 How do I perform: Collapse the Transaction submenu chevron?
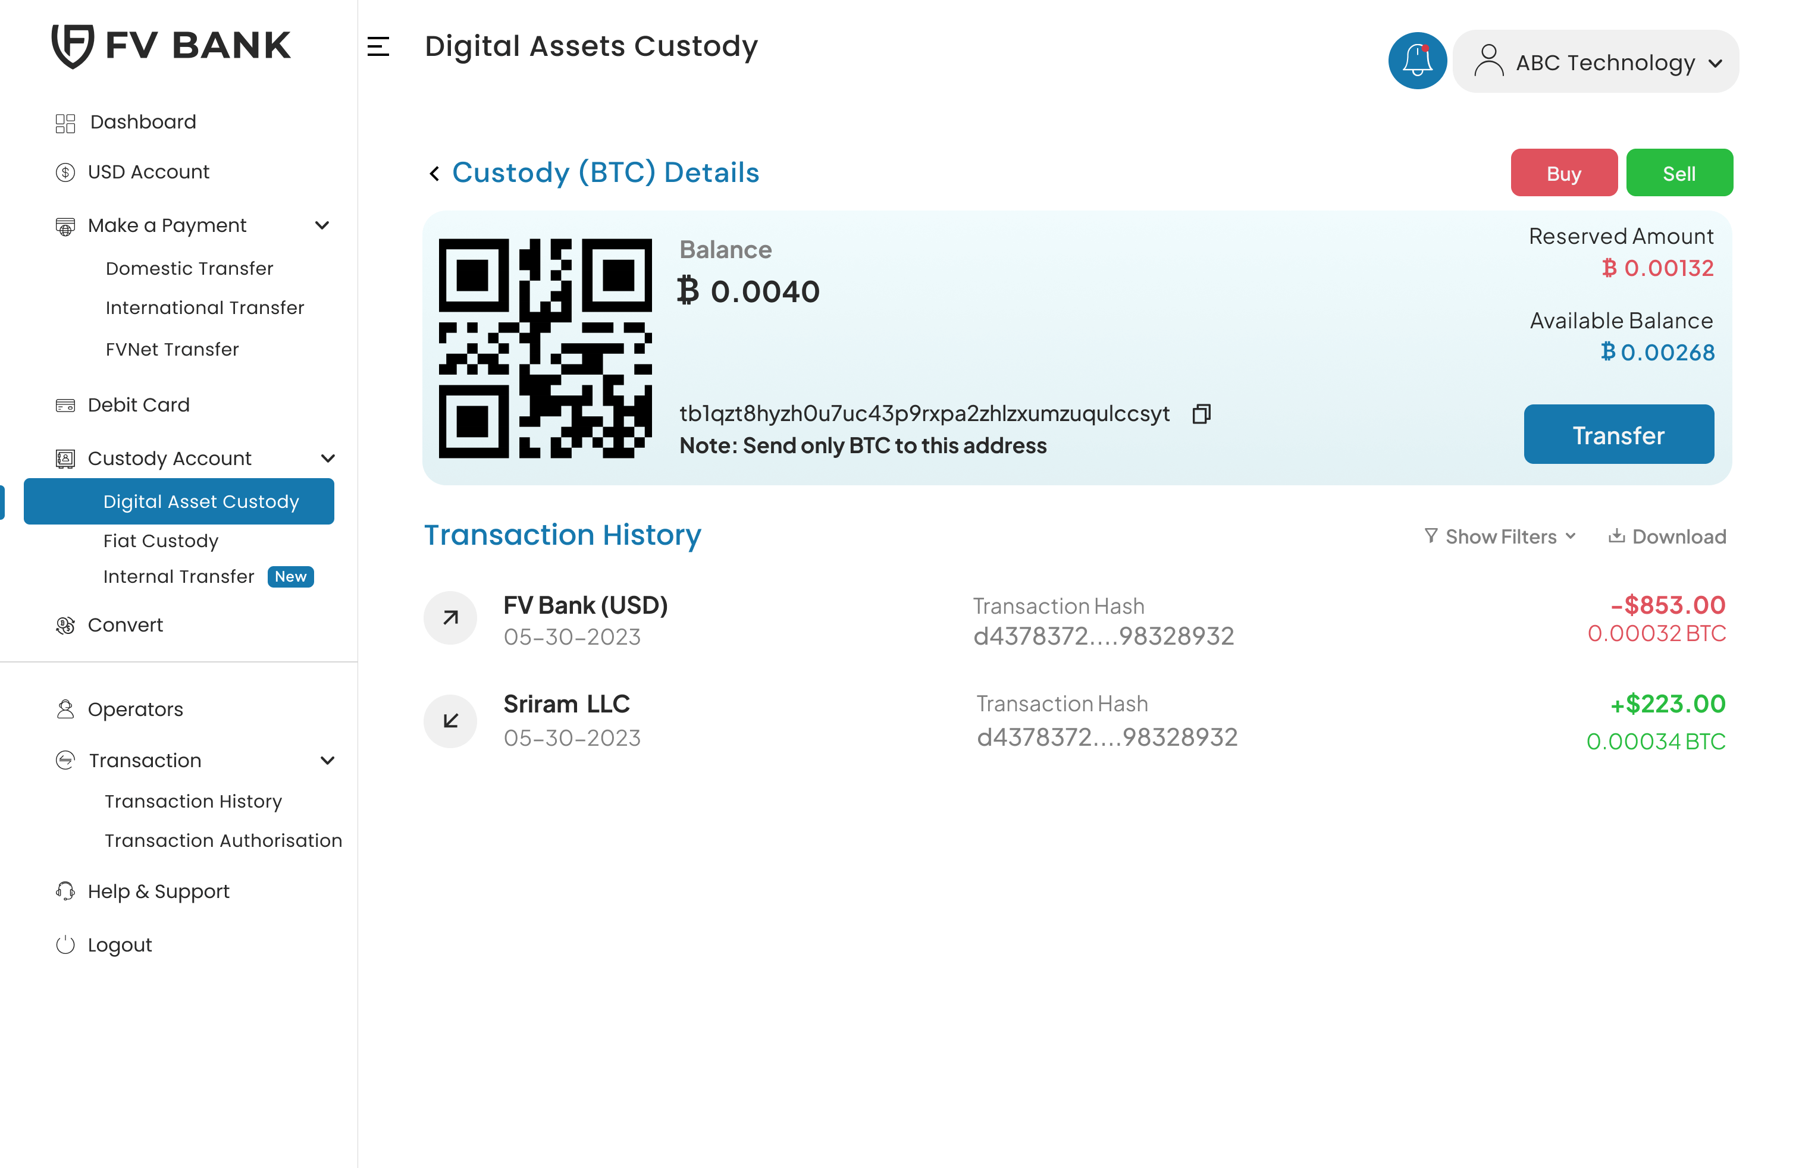pyautogui.click(x=327, y=760)
